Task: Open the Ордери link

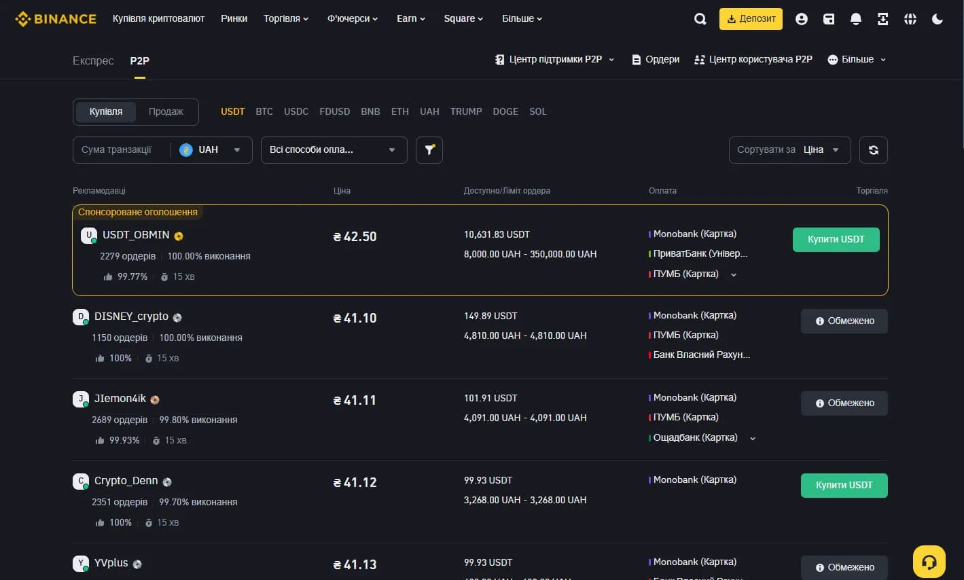Action: point(656,60)
